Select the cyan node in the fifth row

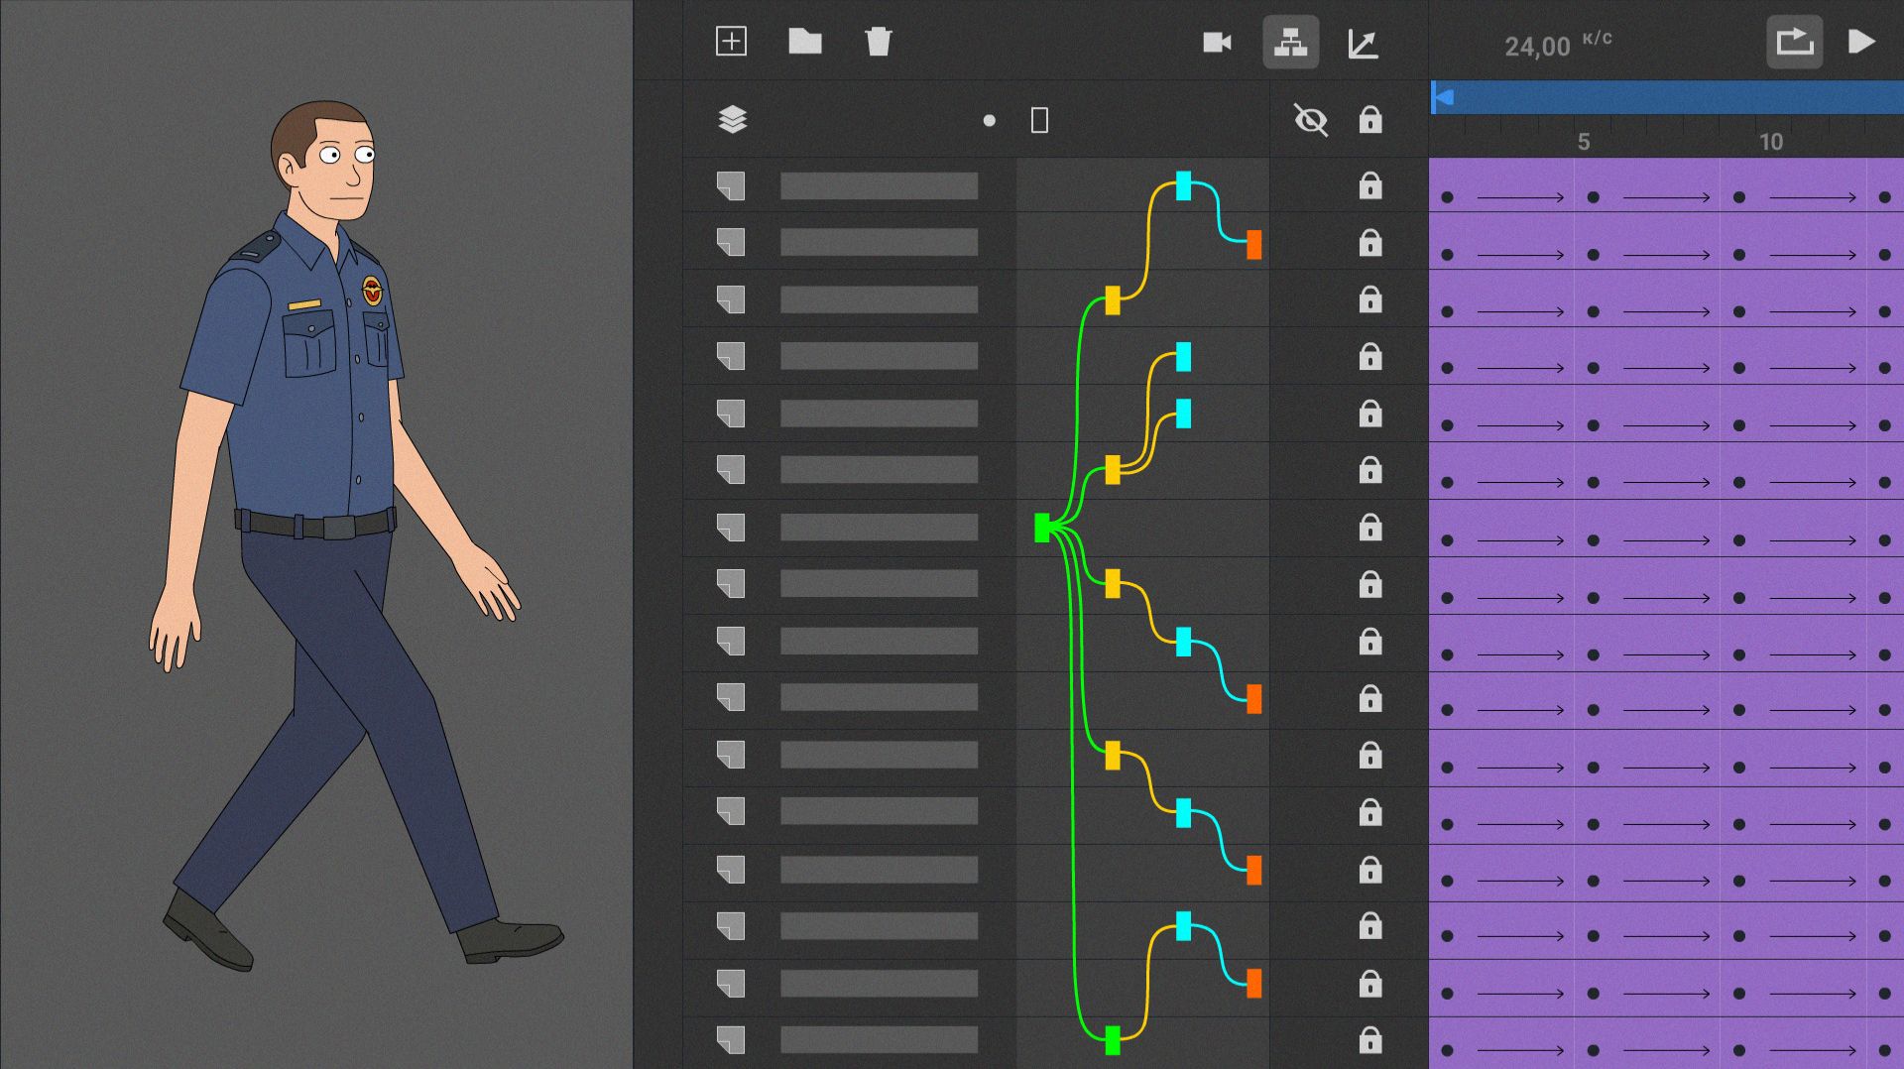coord(1183,414)
